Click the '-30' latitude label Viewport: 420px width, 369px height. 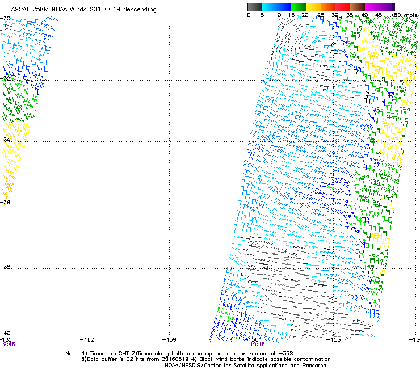(5, 19)
